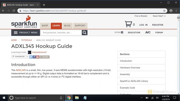Open the volume tray icon

(157, 98)
